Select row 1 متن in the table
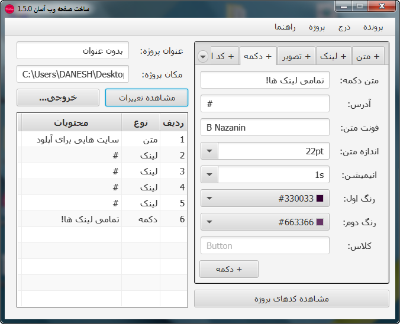This screenshot has height=324, width=400. click(x=102, y=140)
